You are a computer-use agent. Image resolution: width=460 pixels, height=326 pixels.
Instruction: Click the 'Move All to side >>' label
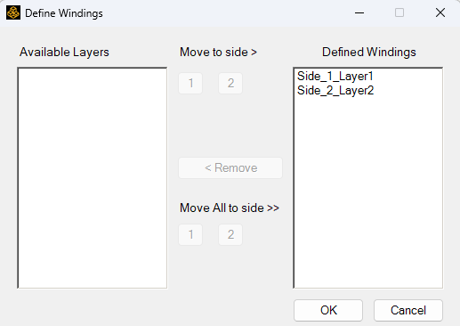[230, 208]
